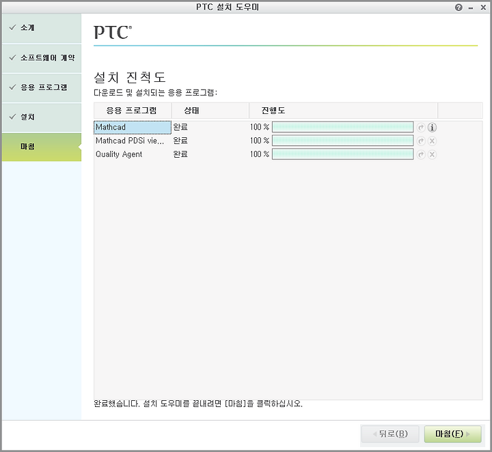The width and height of the screenshot is (492, 452).
Task: Click retry icon in Mathcad row
Action: (421, 127)
